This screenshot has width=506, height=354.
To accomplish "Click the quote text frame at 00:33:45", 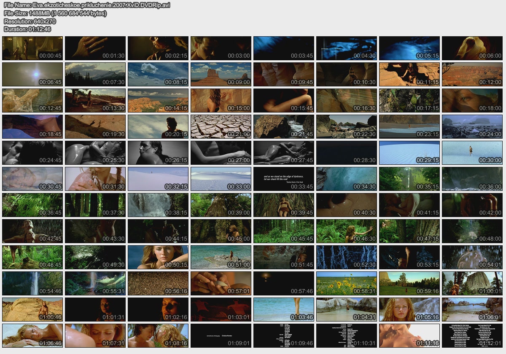I will 283,179.
